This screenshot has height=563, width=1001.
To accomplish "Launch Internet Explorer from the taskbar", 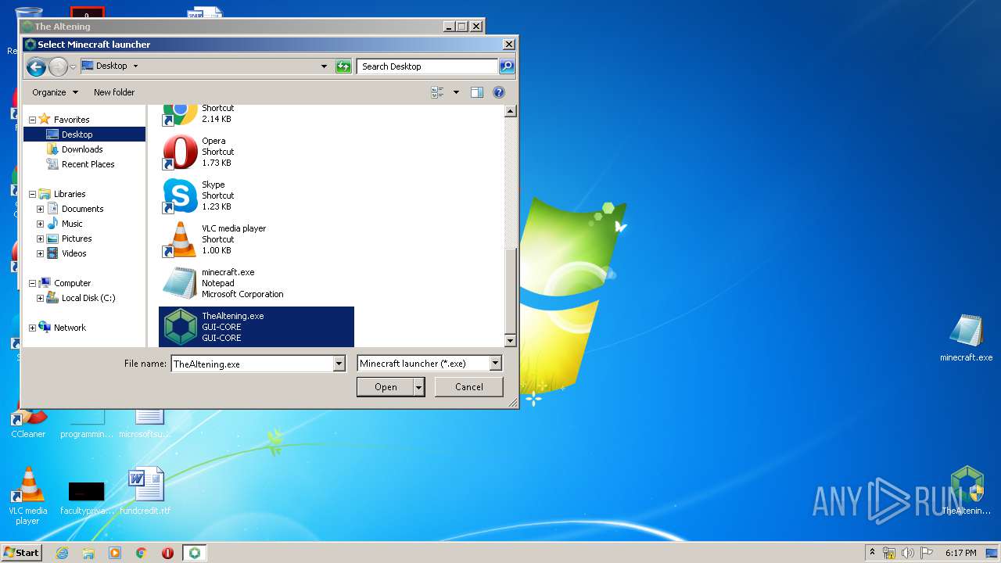I will point(63,553).
